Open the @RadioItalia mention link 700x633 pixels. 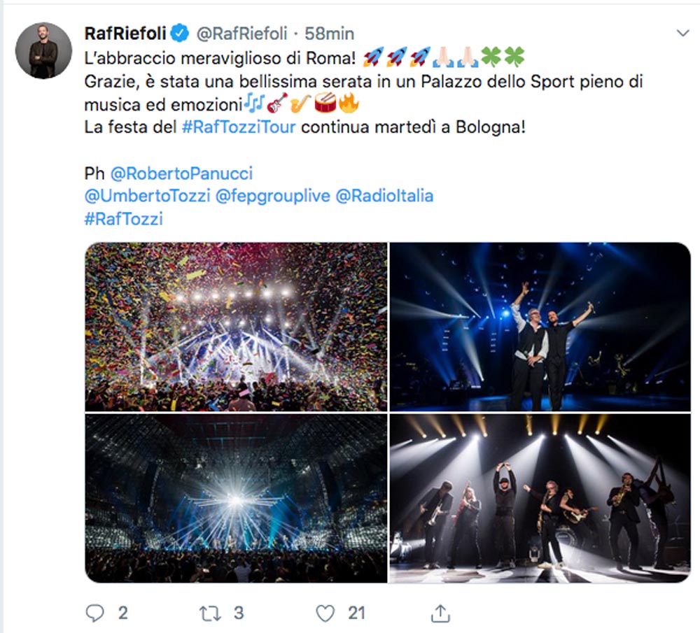pyautogui.click(x=384, y=196)
